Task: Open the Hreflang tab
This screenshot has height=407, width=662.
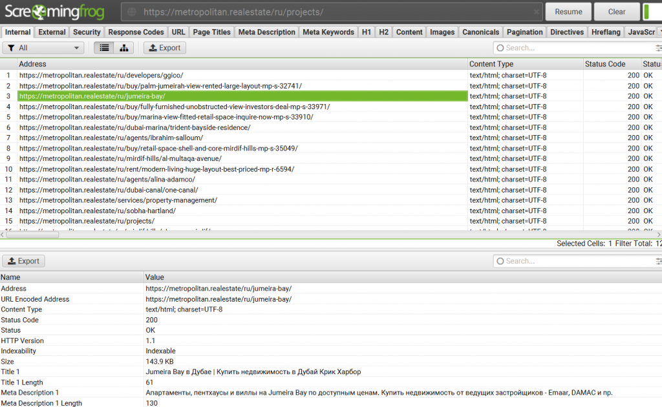Action: coord(606,31)
